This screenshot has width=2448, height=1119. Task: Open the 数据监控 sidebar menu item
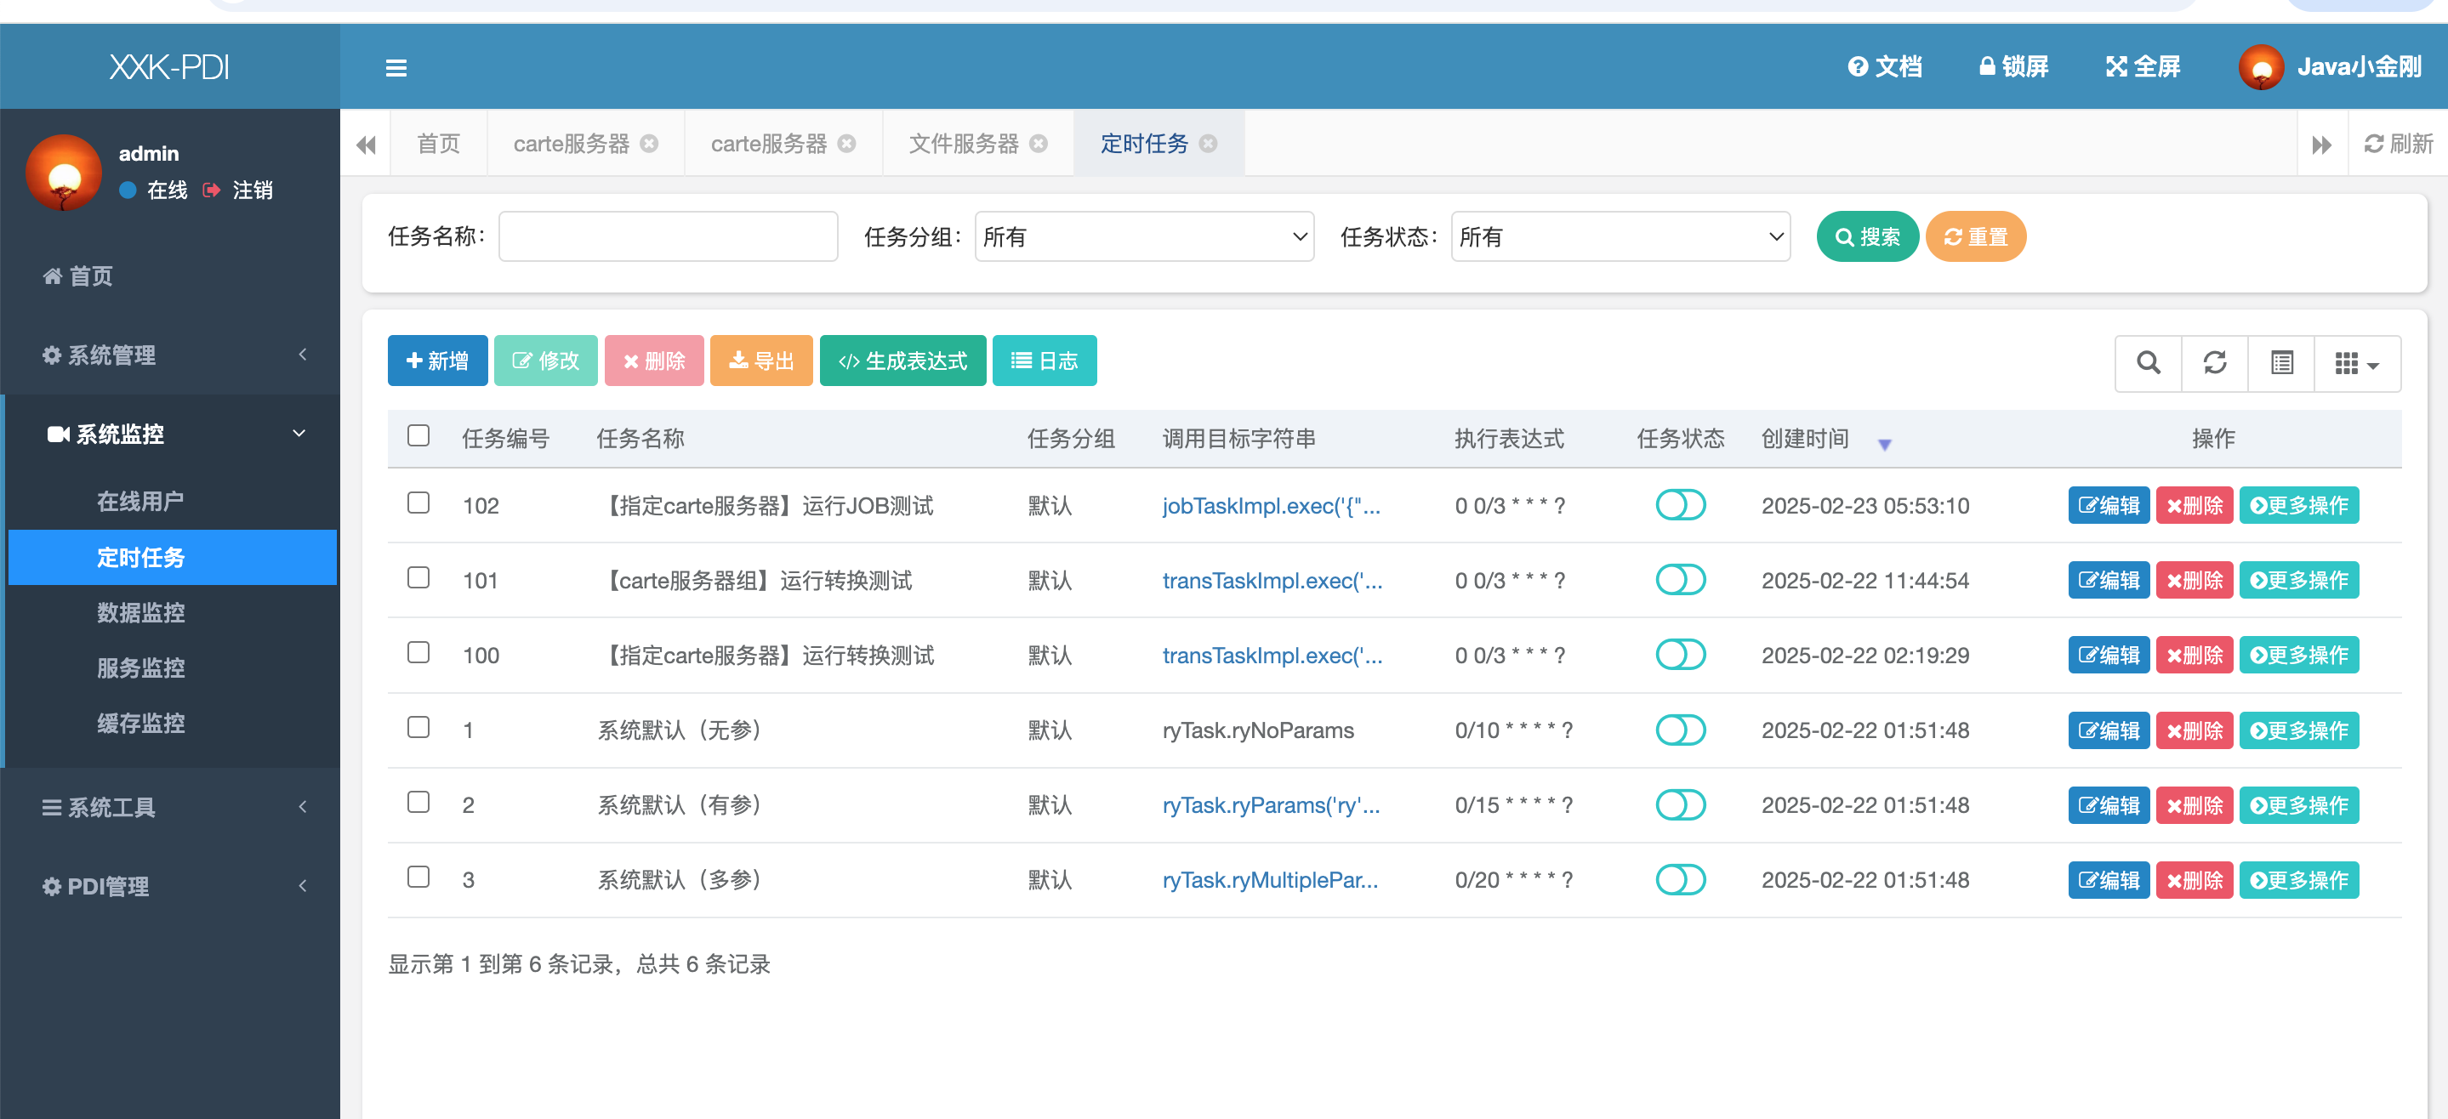[140, 613]
